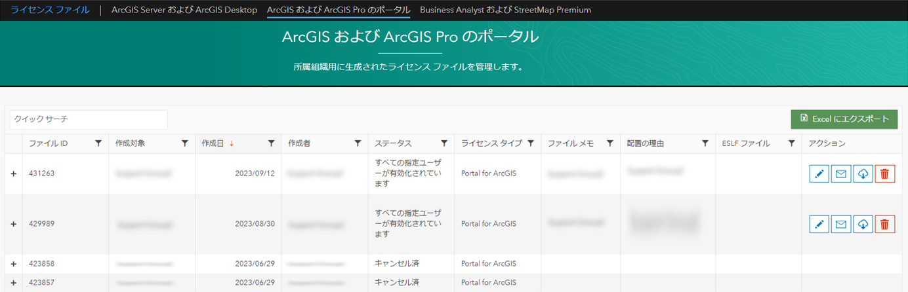Open filter for ESLF ファイル column

[792, 143]
